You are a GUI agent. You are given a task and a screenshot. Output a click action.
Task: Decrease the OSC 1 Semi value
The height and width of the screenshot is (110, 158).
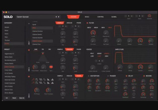coord(60,26)
